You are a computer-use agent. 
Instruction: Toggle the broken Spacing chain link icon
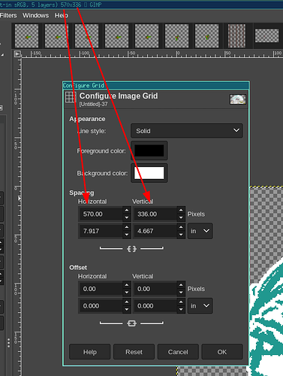131,249
